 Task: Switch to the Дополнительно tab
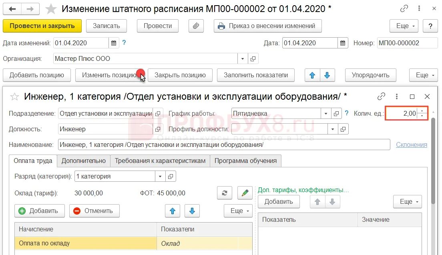point(83,161)
